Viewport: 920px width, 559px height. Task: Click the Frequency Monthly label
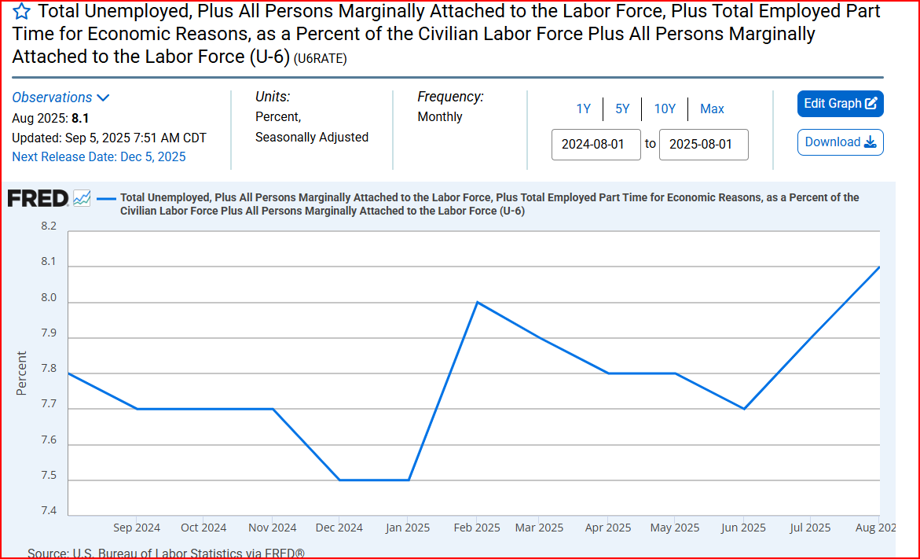(440, 116)
